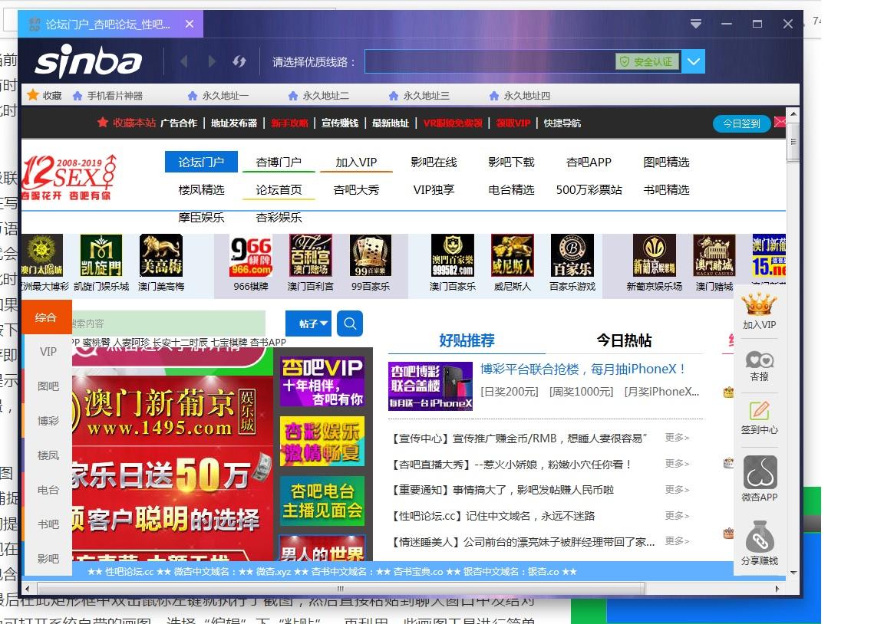Screen dimensions: 884x624
Task: Select the 论坛门户 navigation item
Action: point(201,163)
